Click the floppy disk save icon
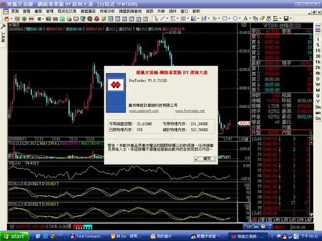Screen dimensions: 322x241 [x=286, y=19]
